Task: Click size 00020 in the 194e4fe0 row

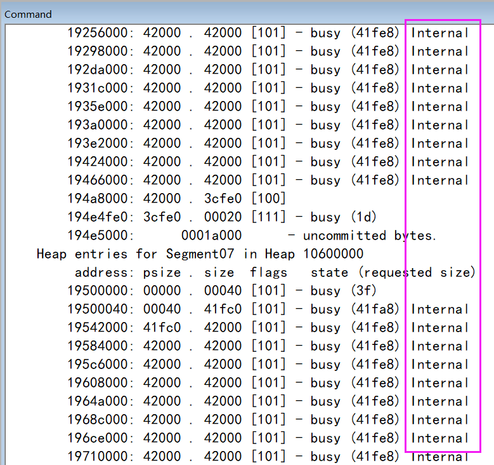Action: (x=223, y=217)
